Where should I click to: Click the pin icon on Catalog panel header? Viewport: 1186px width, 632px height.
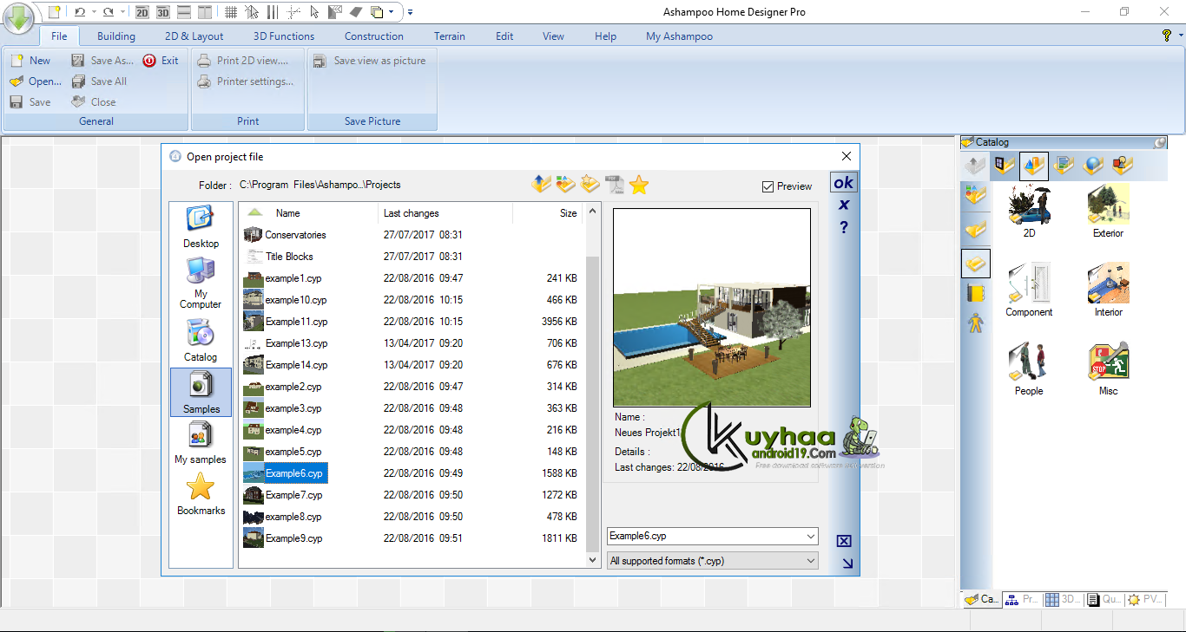click(x=1160, y=142)
